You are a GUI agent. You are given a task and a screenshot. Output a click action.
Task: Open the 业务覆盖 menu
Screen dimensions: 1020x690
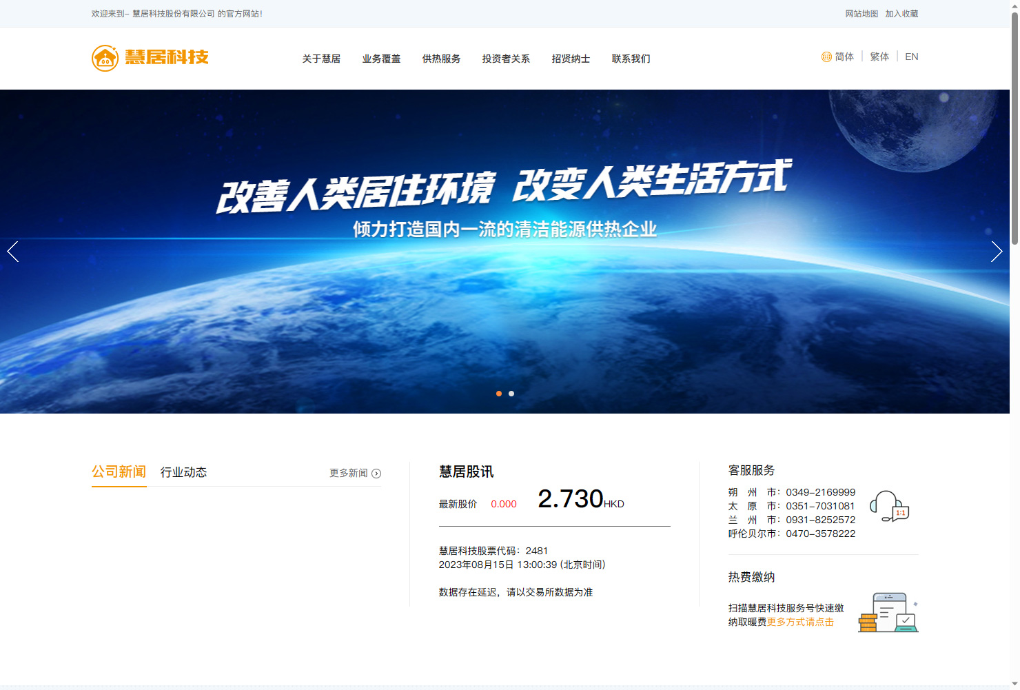[x=381, y=59]
